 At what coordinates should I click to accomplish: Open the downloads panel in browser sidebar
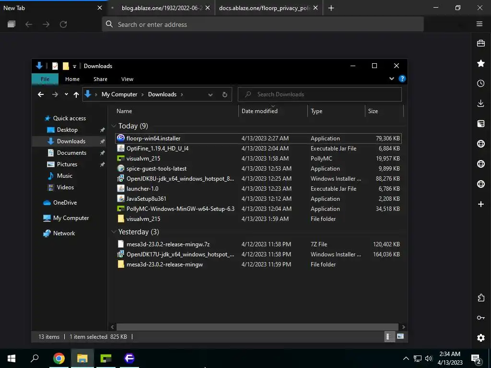480,103
